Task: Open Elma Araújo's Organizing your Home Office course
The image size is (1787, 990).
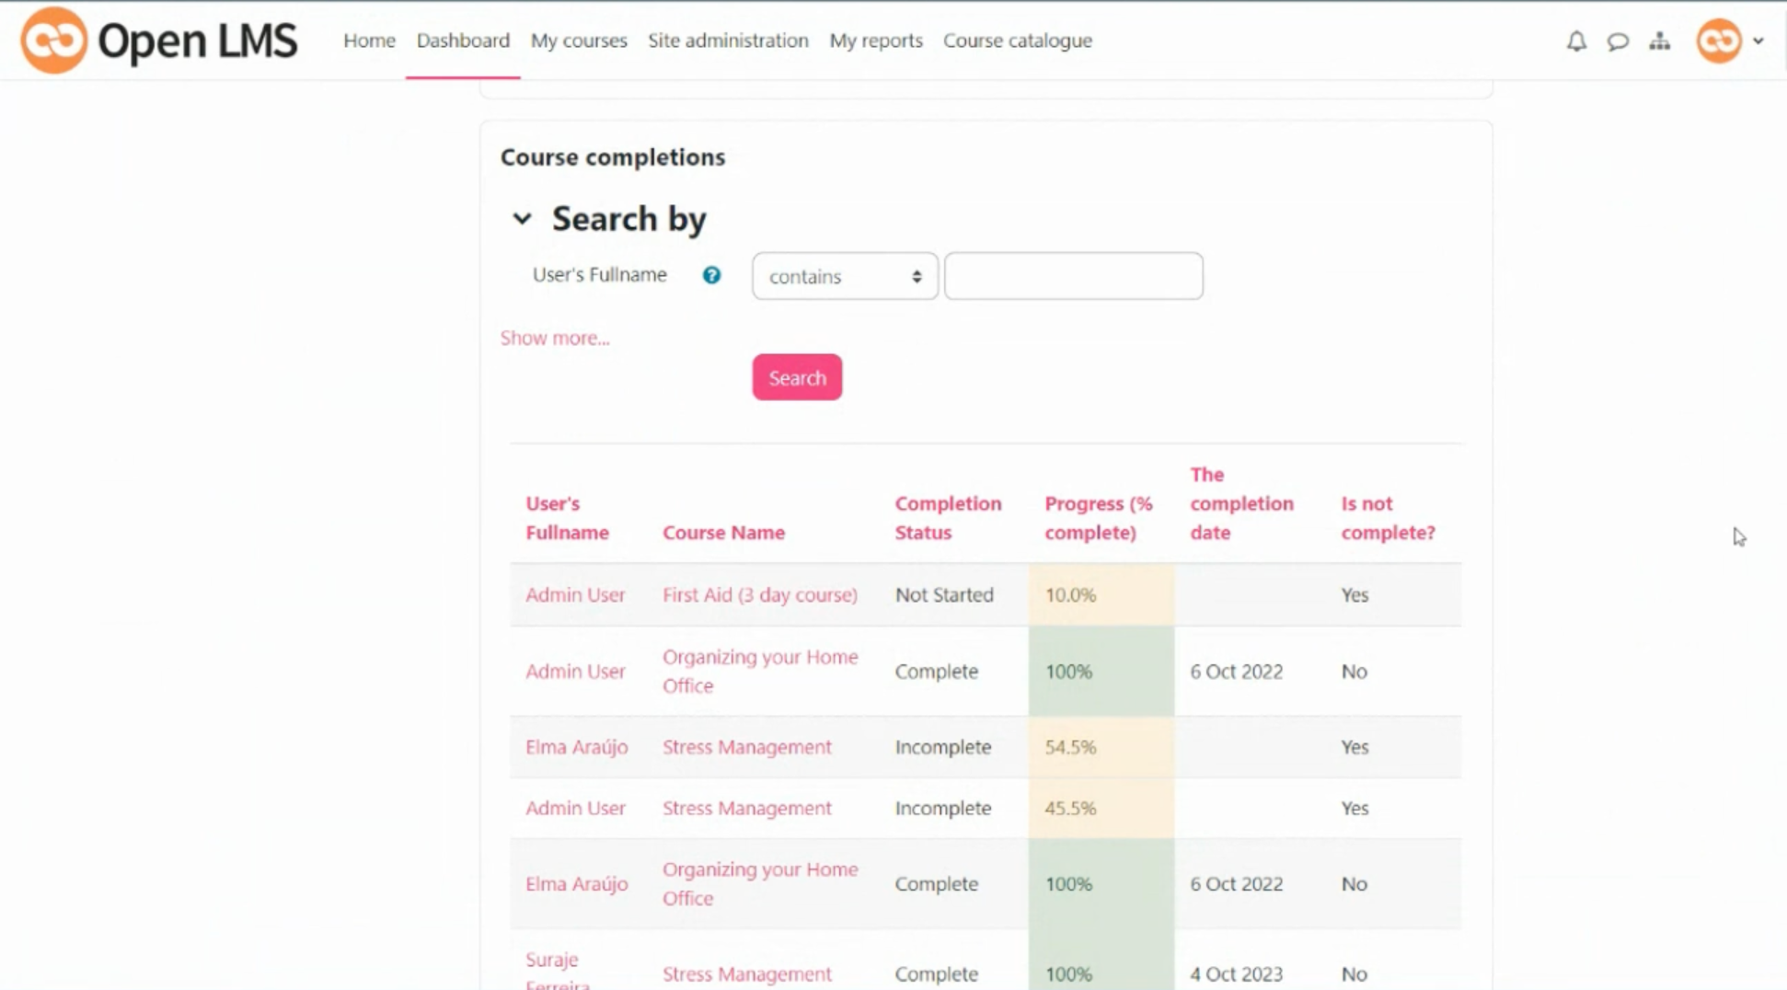Action: tap(760, 883)
